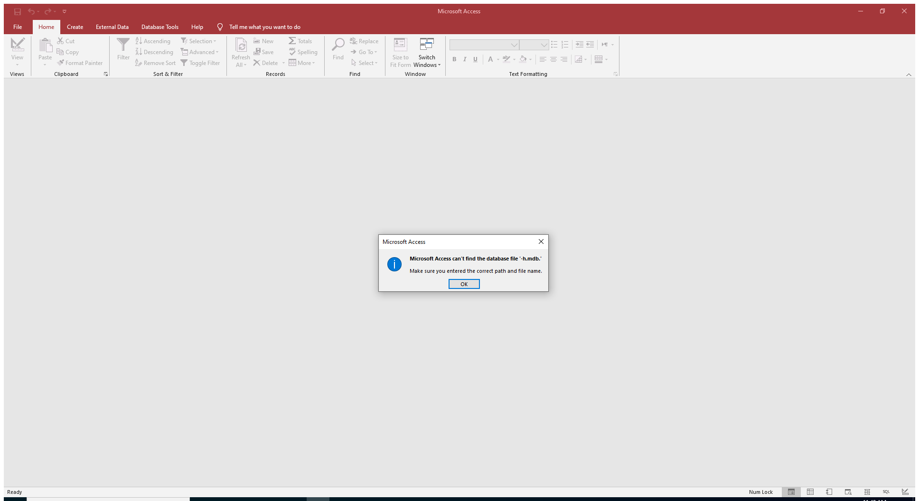919x501 pixels.
Task: Toggle Italic formatting
Action: point(465,59)
